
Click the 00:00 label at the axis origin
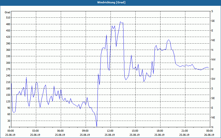(x=10, y=131)
